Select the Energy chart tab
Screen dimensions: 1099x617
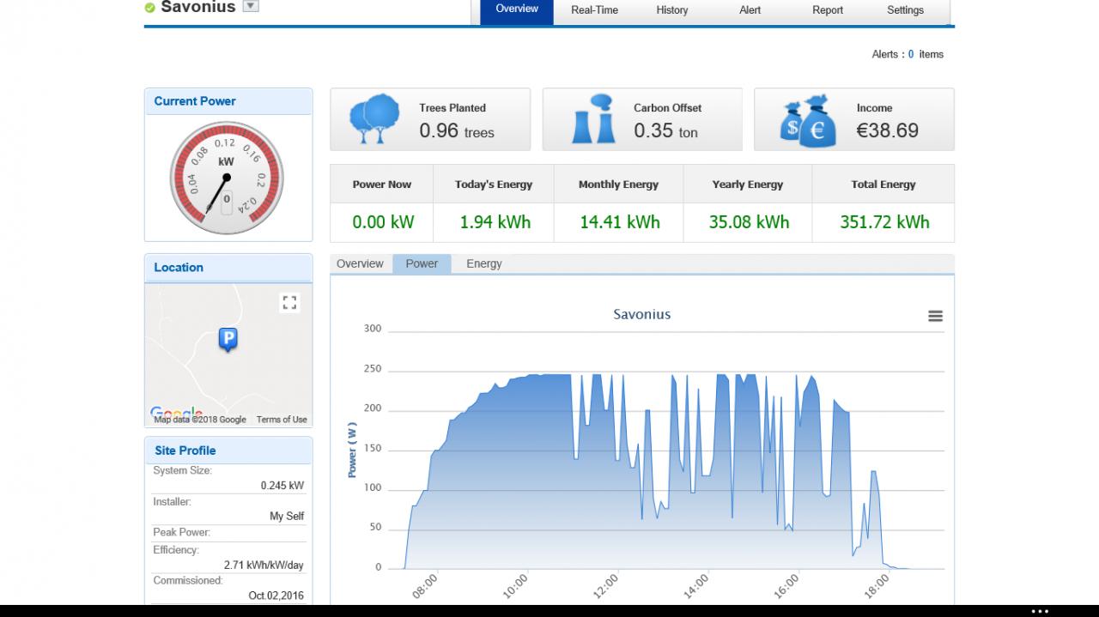(483, 263)
